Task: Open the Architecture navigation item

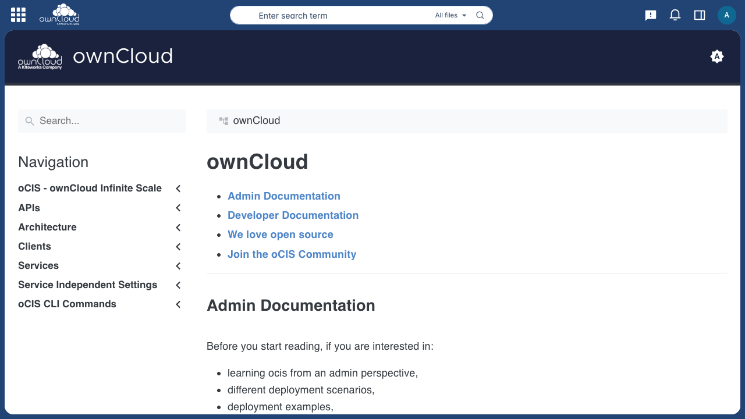Action: tap(47, 227)
